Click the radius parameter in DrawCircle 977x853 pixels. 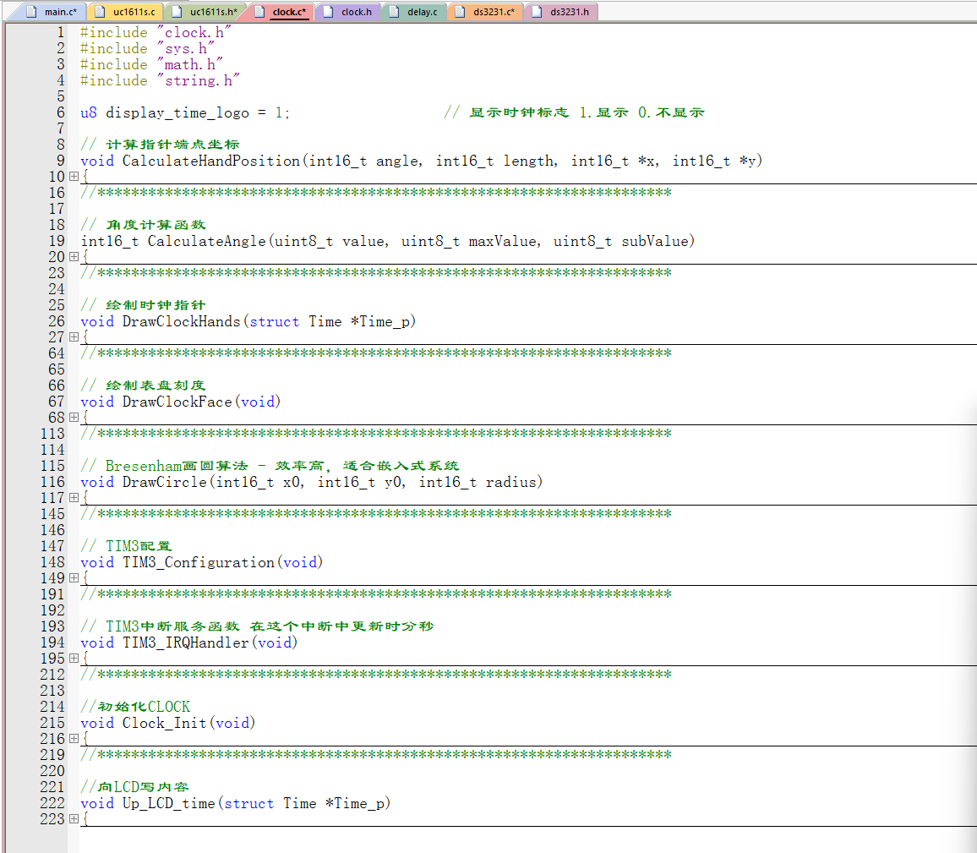[511, 482]
